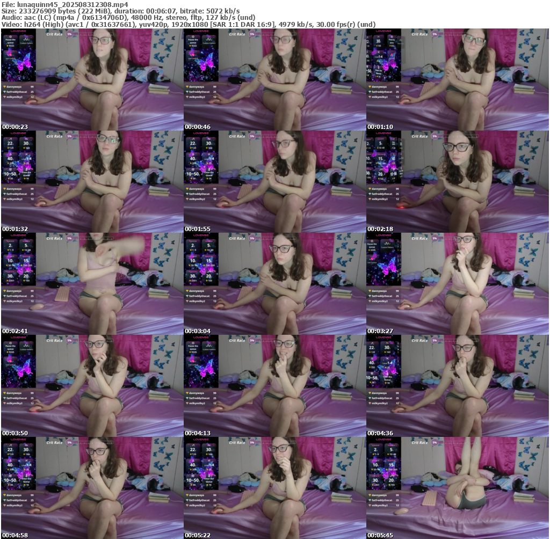
Task: Open the thumbnail at 00:04:58
Action: [92, 488]
